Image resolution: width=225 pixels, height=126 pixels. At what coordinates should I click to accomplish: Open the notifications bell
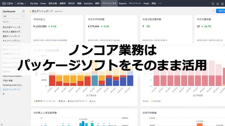click(x=218, y=4)
